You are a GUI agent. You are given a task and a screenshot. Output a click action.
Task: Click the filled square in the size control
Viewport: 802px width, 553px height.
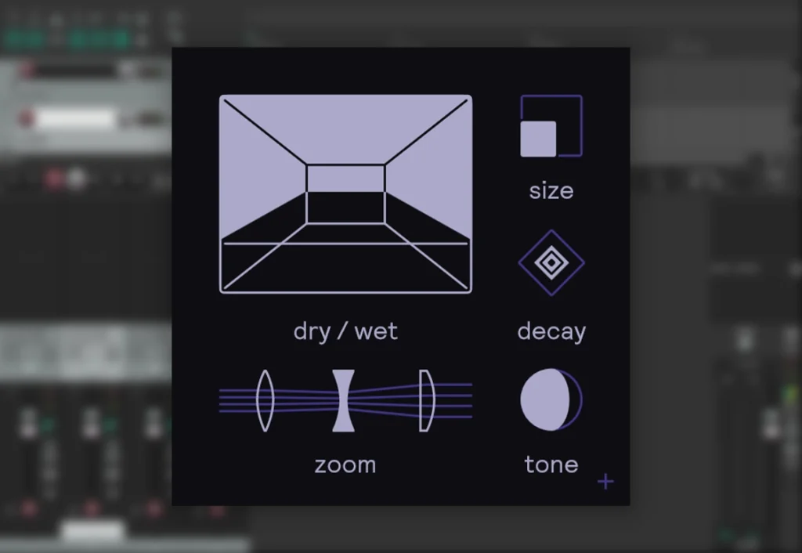538,139
